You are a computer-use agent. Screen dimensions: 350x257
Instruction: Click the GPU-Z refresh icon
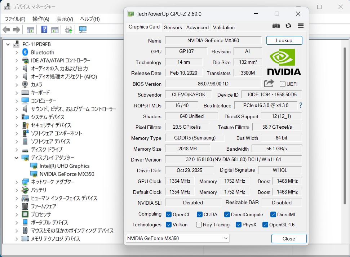click(288, 26)
